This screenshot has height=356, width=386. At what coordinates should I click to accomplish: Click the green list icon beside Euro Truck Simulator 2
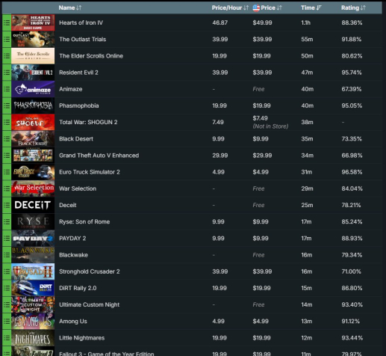coord(7,172)
